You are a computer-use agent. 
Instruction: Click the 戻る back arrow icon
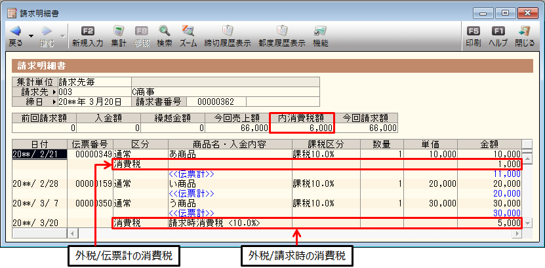point(16,31)
